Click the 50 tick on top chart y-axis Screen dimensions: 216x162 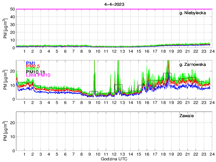(x=11, y=9)
